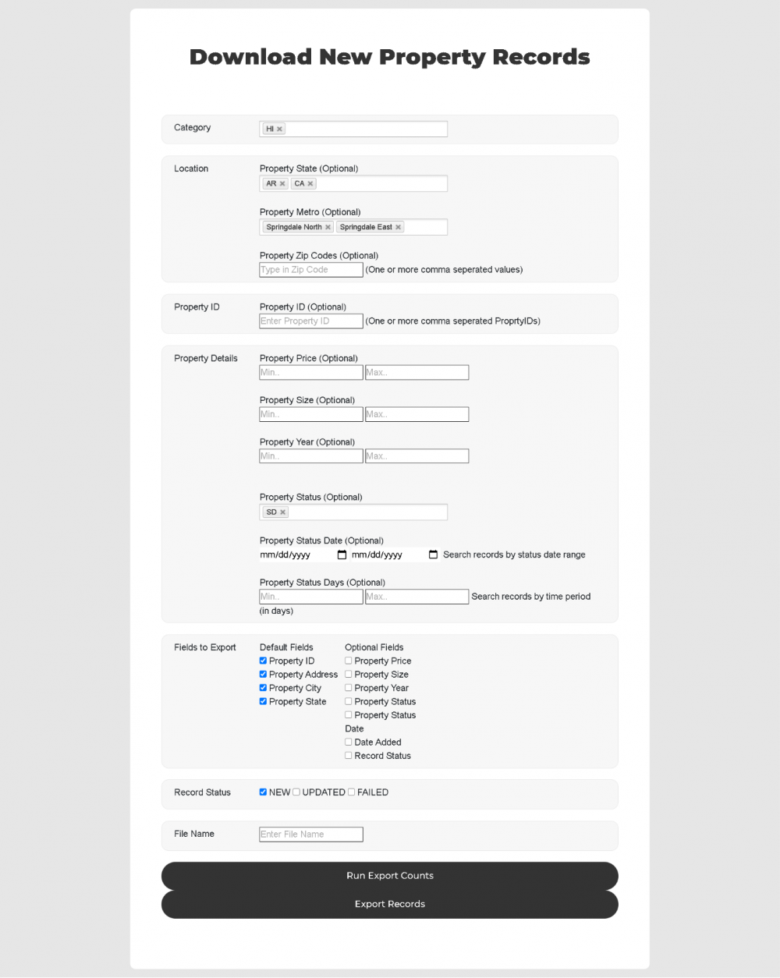Remove the Springdale East metro tag
780x978 pixels.
point(398,228)
